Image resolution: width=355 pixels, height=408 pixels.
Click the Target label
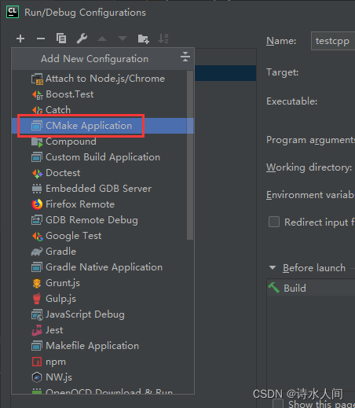pos(282,72)
